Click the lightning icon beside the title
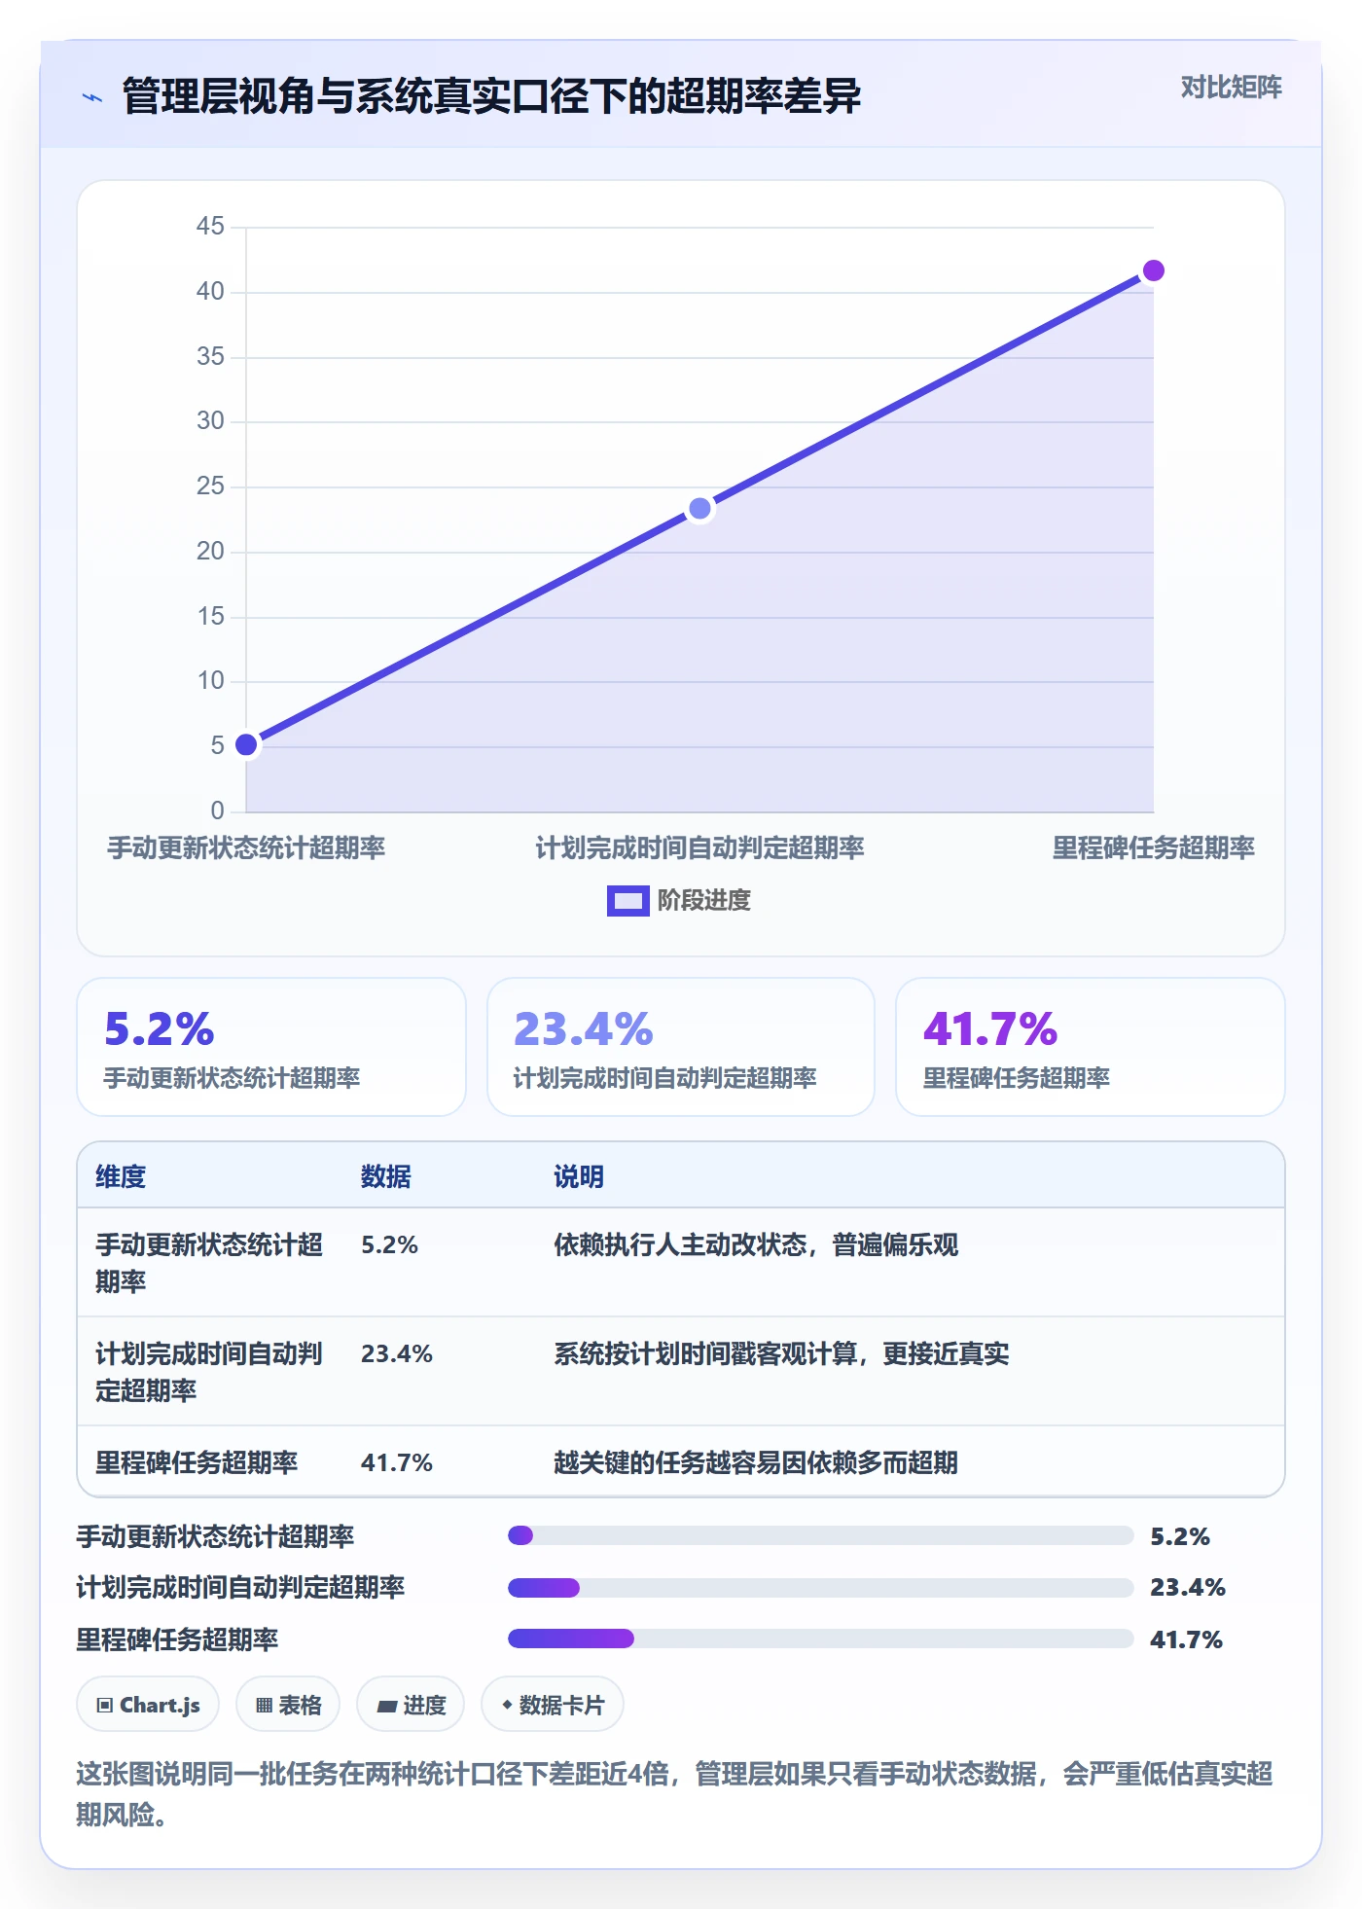 coord(92,97)
